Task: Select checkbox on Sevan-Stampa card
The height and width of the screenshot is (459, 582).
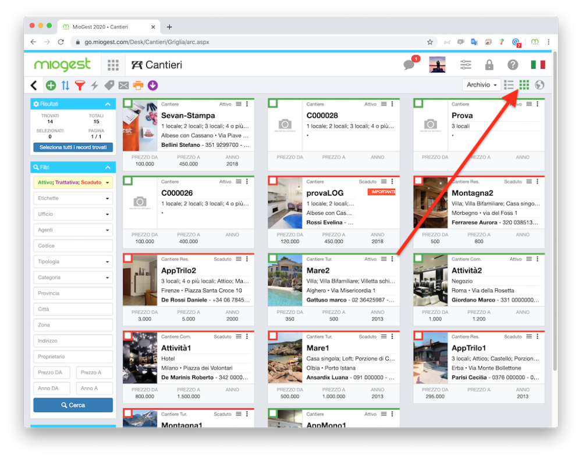Action: (127, 104)
